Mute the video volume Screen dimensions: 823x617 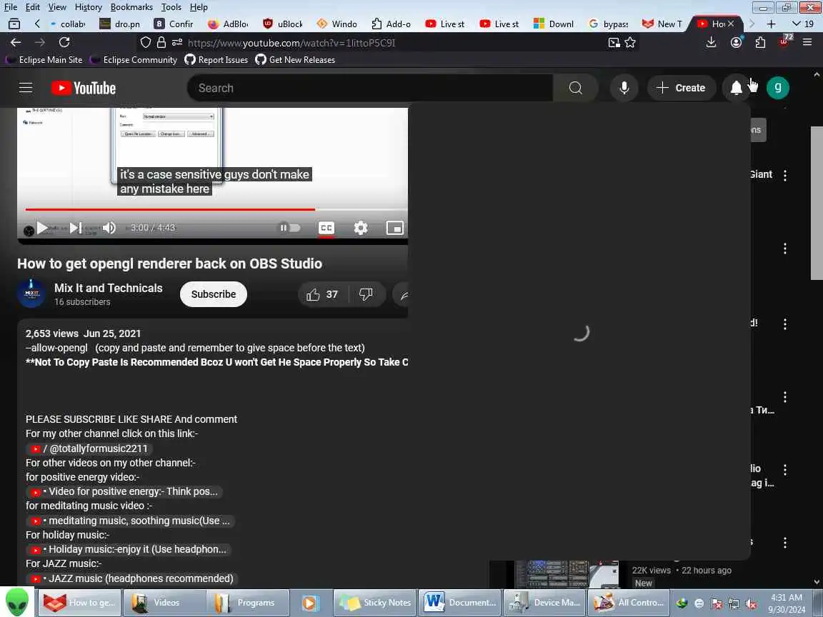pyautogui.click(x=109, y=228)
